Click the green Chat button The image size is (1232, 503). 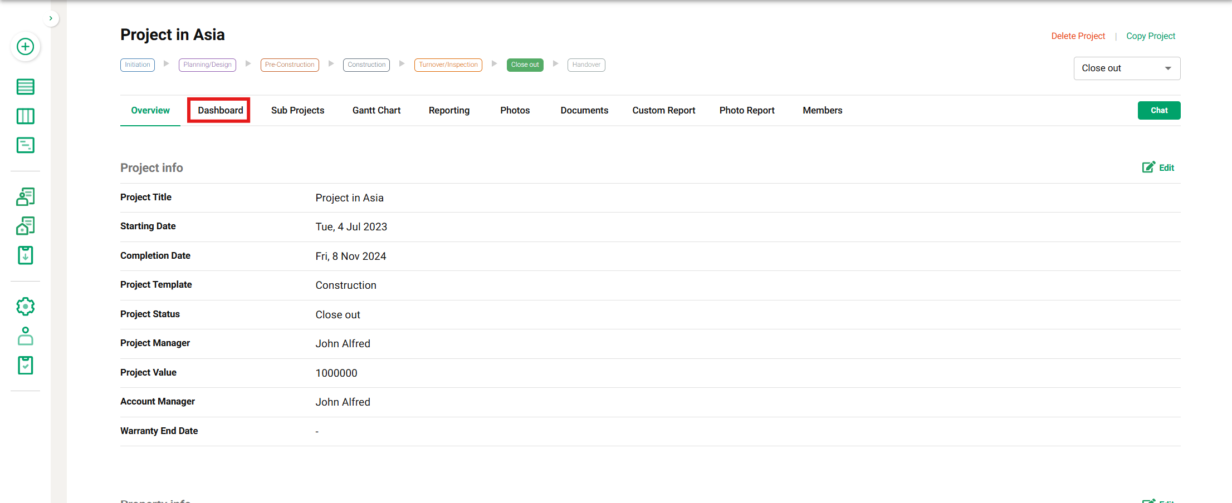[x=1158, y=110]
